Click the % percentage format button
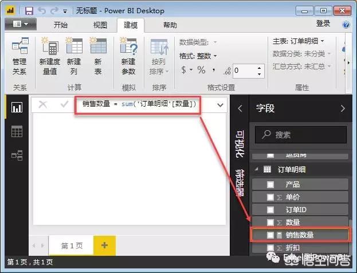Screen dimensions: 357x273 tap(201, 70)
